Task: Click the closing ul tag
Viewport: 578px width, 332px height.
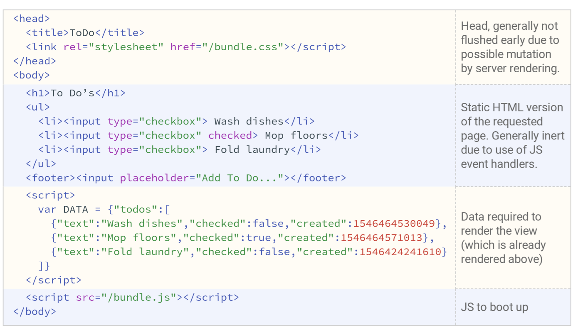Action: (41, 164)
